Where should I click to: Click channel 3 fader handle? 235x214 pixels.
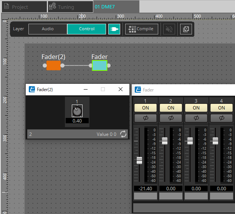190,141
